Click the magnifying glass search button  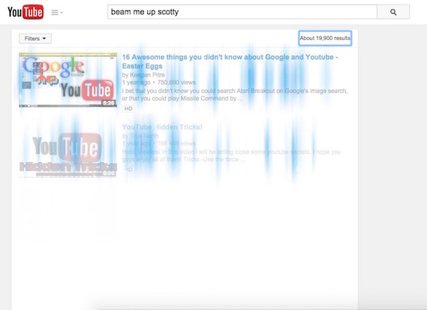[393, 12]
